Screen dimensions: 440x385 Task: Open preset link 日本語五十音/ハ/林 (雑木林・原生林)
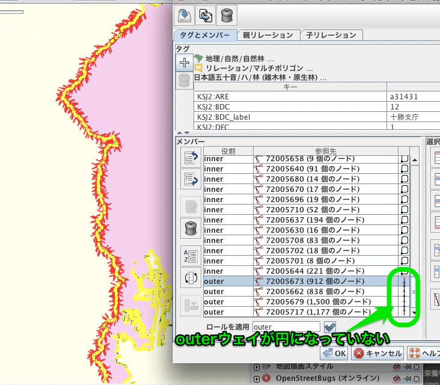260,78
